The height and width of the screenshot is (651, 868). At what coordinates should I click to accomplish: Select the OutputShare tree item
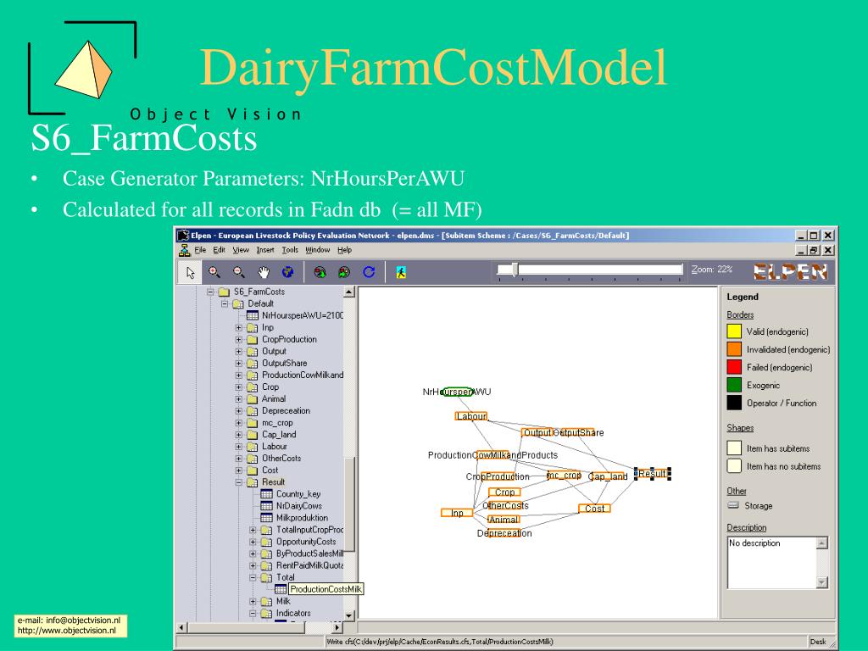click(x=284, y=363)
